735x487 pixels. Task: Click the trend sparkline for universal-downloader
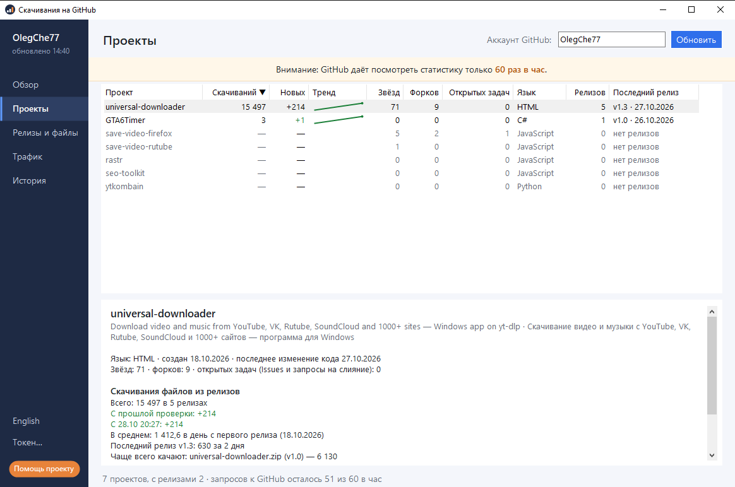pos(338,107)
